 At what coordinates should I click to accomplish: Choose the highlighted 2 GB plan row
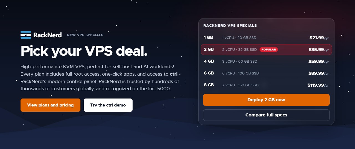(266, 50)
